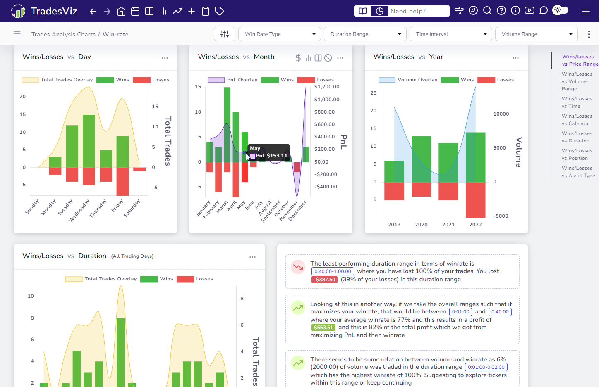Expand the Duration Range dropdown
This screenshot has width=599, height=387.
point(365,34)
